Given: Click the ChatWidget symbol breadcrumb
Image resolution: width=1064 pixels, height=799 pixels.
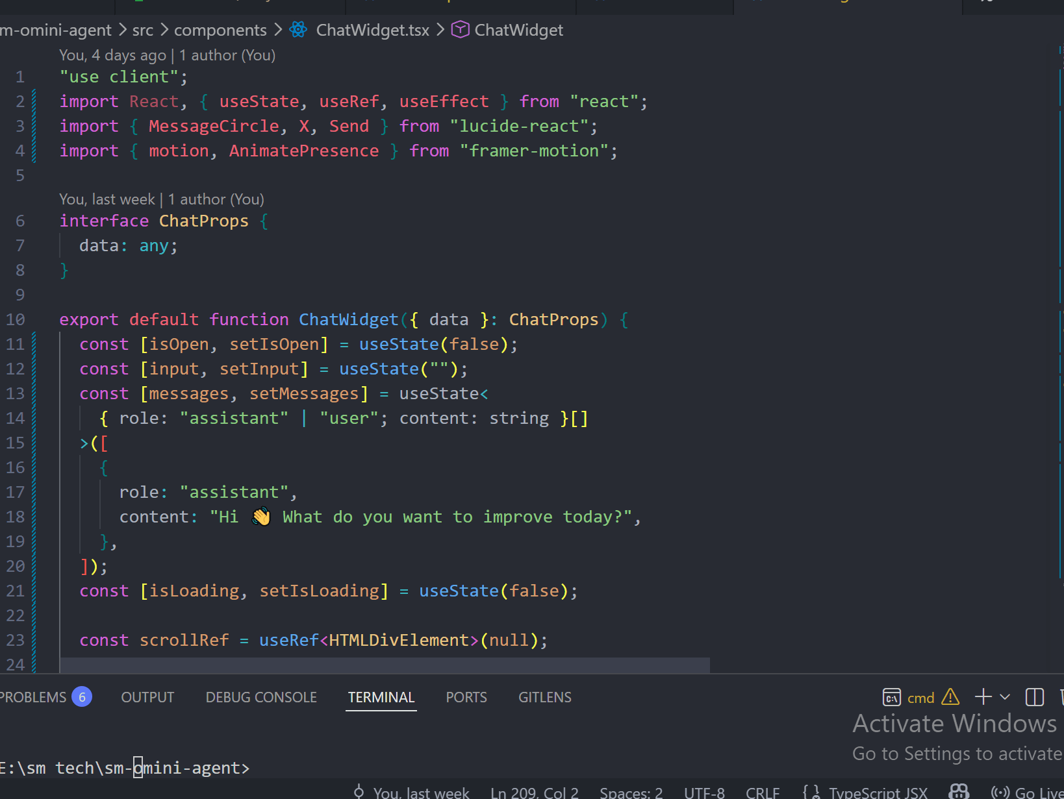Looking at the screenshot, I should tap(519, 30).
